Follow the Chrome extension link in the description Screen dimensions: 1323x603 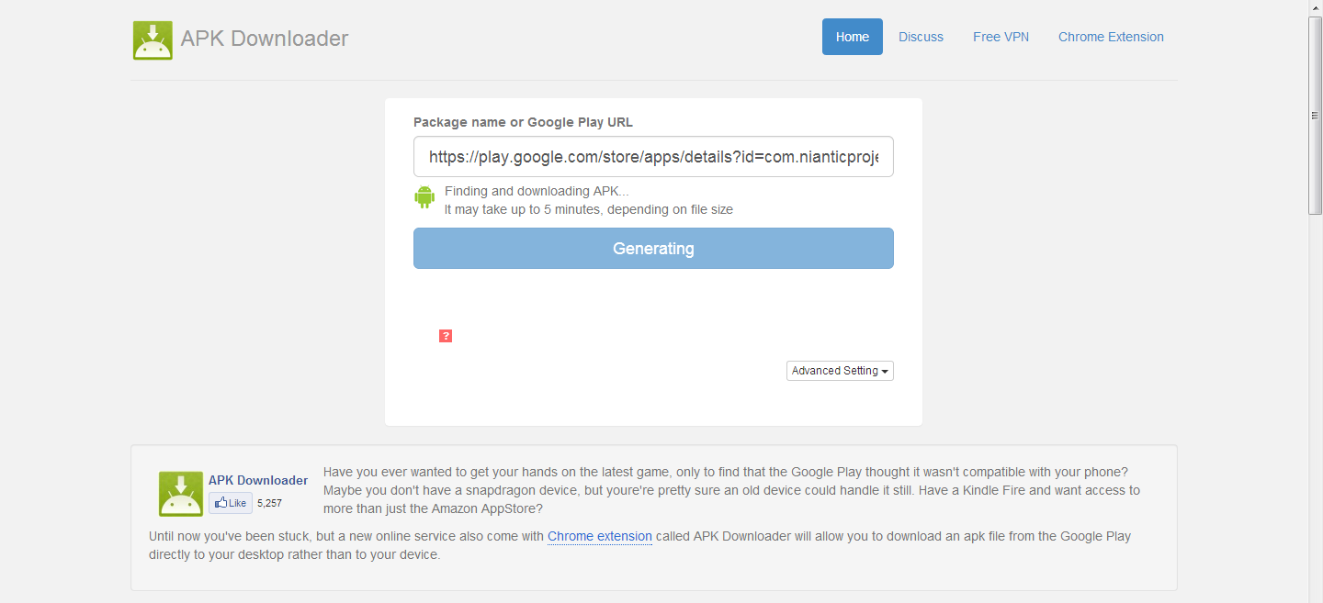pyautogui.click(x=599, y=536)
